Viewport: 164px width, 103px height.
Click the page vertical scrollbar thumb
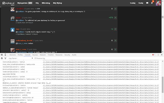(x=162, y=17)
